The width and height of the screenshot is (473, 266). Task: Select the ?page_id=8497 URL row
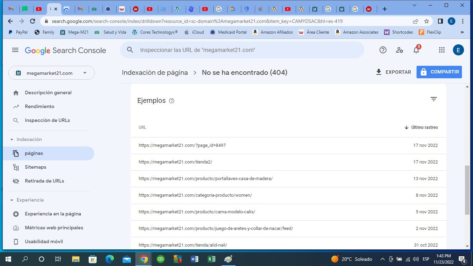click(x=288, y=145)
